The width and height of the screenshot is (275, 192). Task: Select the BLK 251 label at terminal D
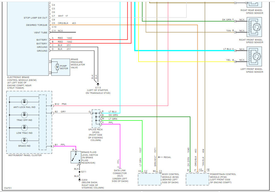point(64,49)
